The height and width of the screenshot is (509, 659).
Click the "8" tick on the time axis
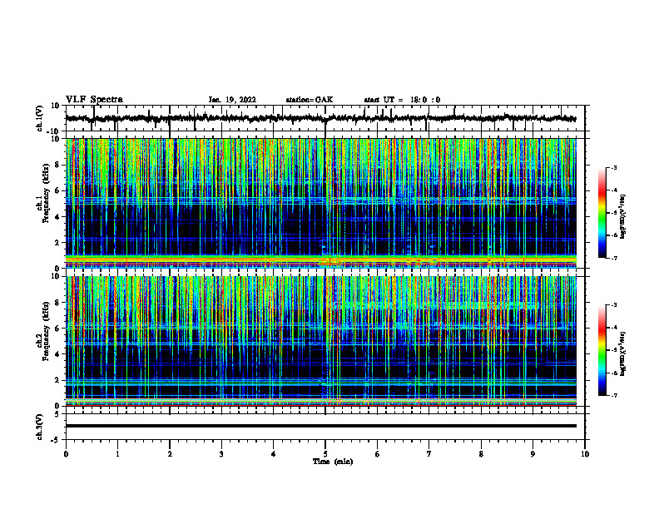tap(481, 454)
